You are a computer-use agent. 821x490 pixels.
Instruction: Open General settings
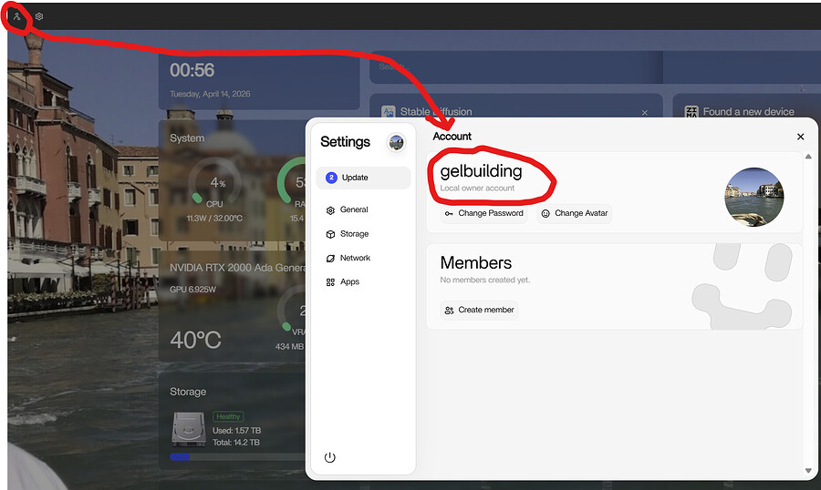(x=353, y=209)
